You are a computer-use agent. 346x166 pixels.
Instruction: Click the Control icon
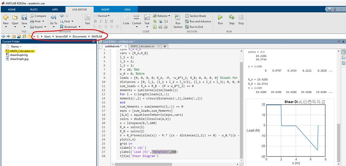click(137, 17)
